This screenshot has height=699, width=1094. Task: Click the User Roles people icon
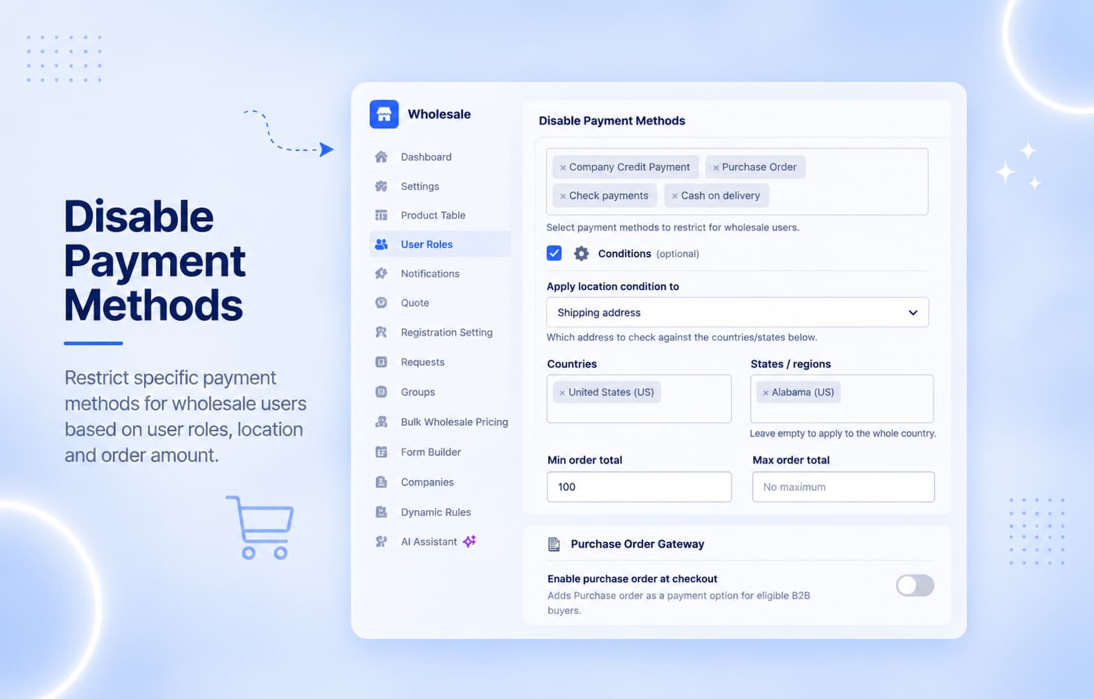381,244
